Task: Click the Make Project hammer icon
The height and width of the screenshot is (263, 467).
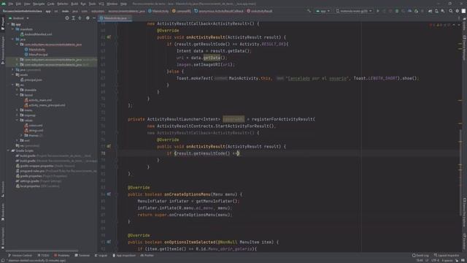Action: point(309,11)
